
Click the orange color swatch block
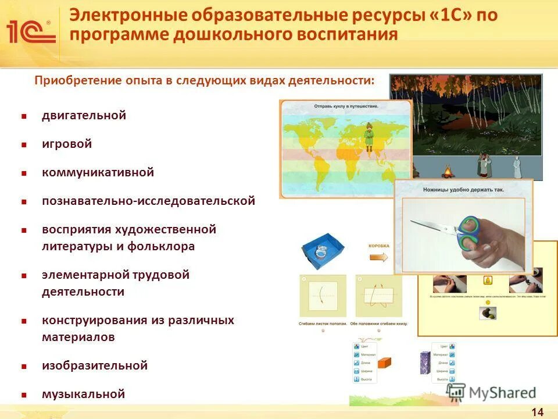384,364
